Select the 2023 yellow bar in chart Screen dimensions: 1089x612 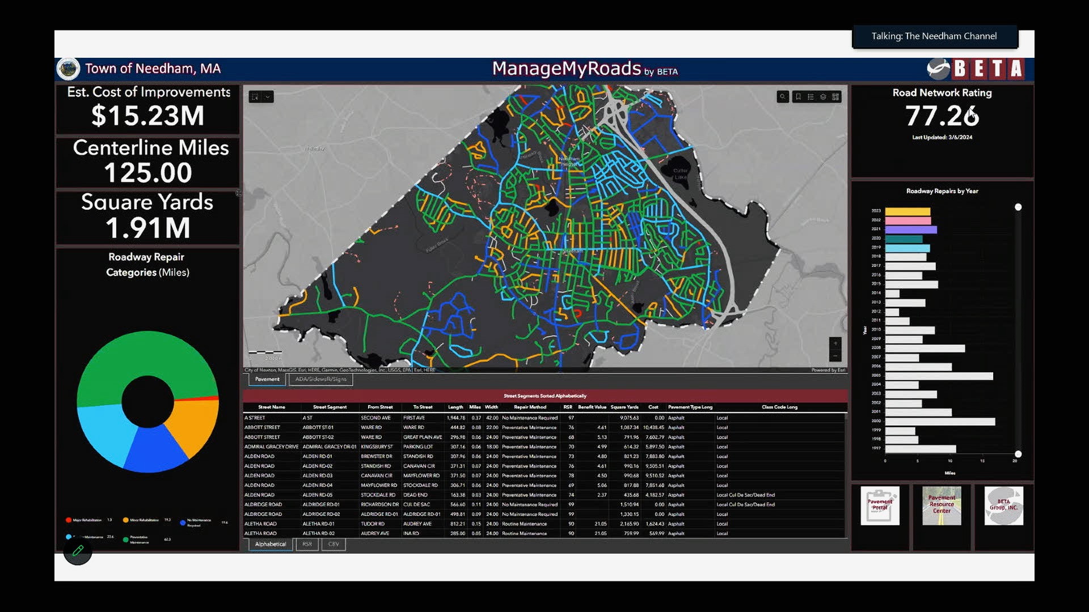click(x=907, y=211)
